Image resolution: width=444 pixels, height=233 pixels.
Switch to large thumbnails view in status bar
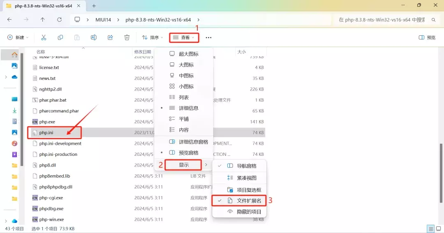pos(438,229)
